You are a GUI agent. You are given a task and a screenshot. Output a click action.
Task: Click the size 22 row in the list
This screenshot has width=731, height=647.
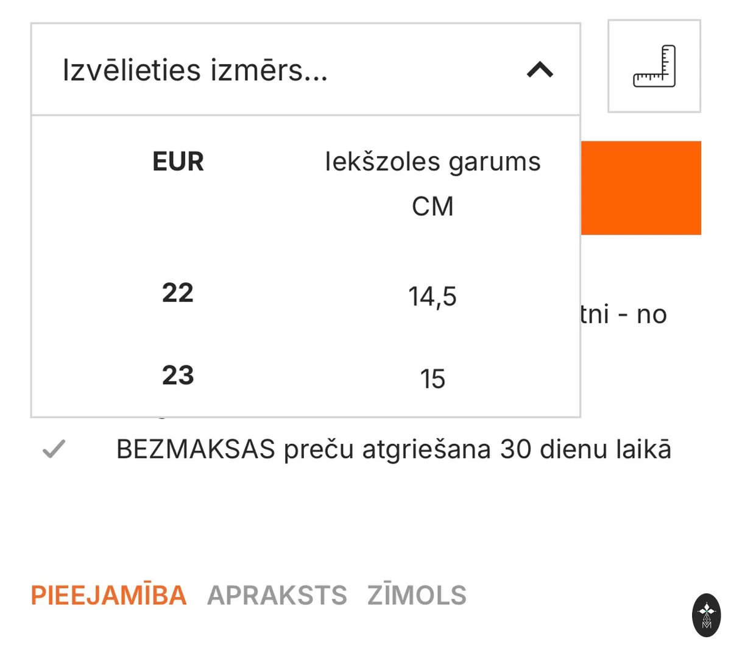tap(305, 295)
